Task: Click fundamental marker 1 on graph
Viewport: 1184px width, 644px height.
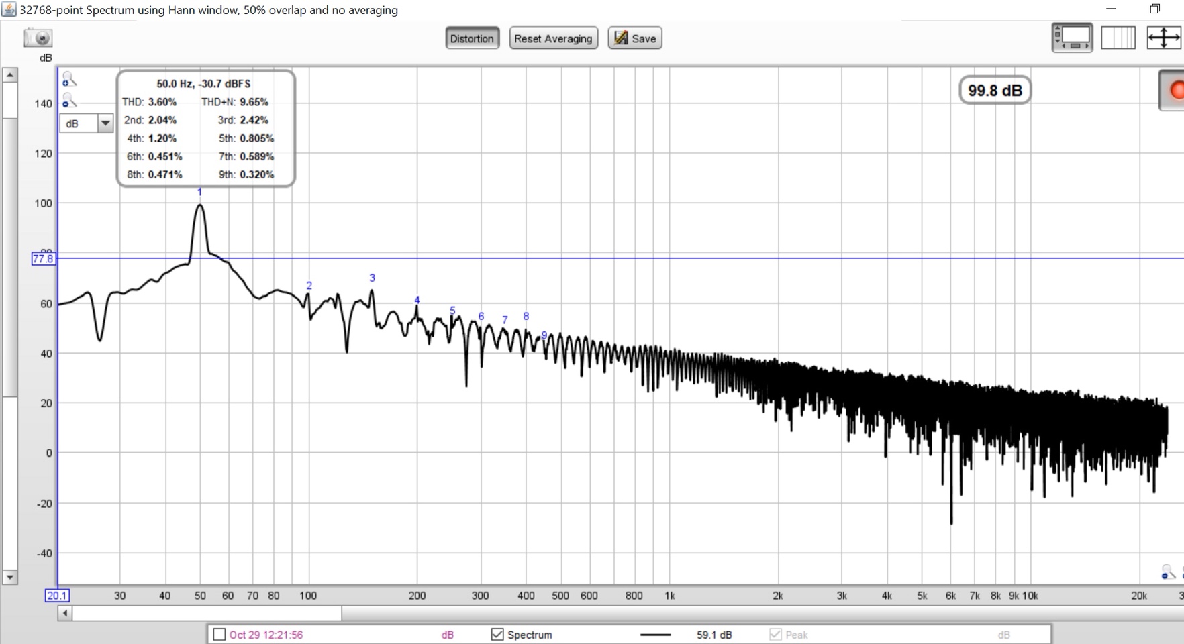Action: click(199, 192)
